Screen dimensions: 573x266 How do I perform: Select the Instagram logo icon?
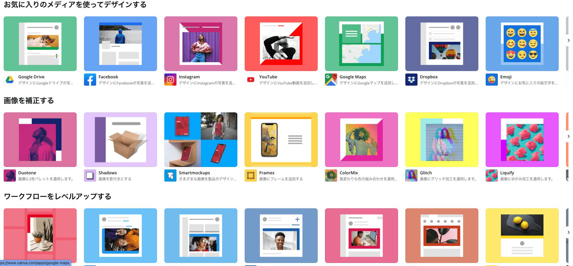tap(170, 80)
